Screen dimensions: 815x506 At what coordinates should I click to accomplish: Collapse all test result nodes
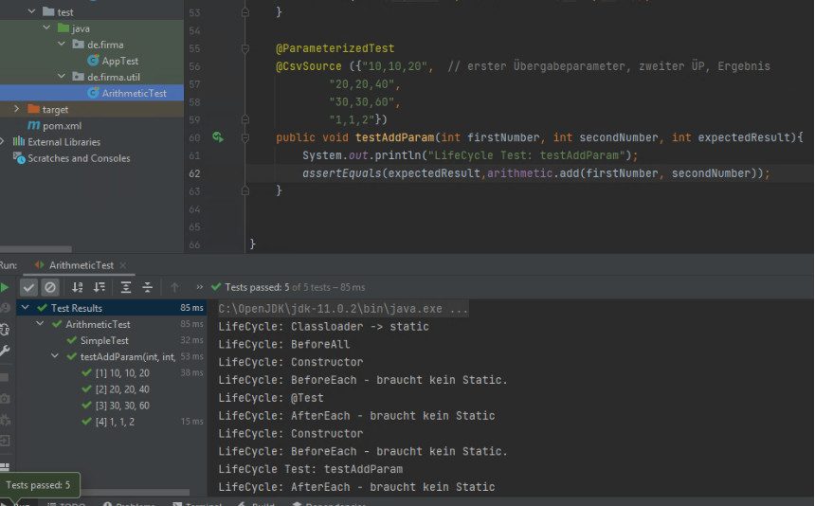click(x=148, y=287)
